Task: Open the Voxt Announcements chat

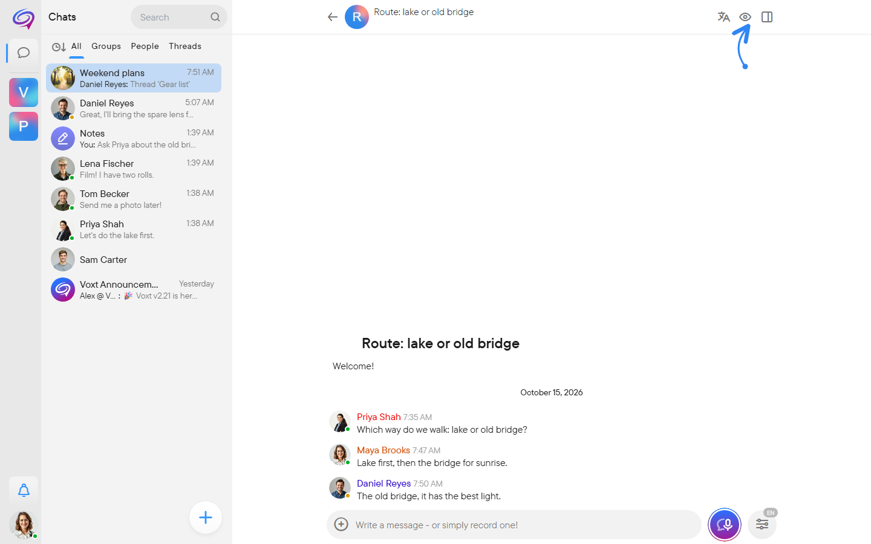Action: [x=134, y=290]
